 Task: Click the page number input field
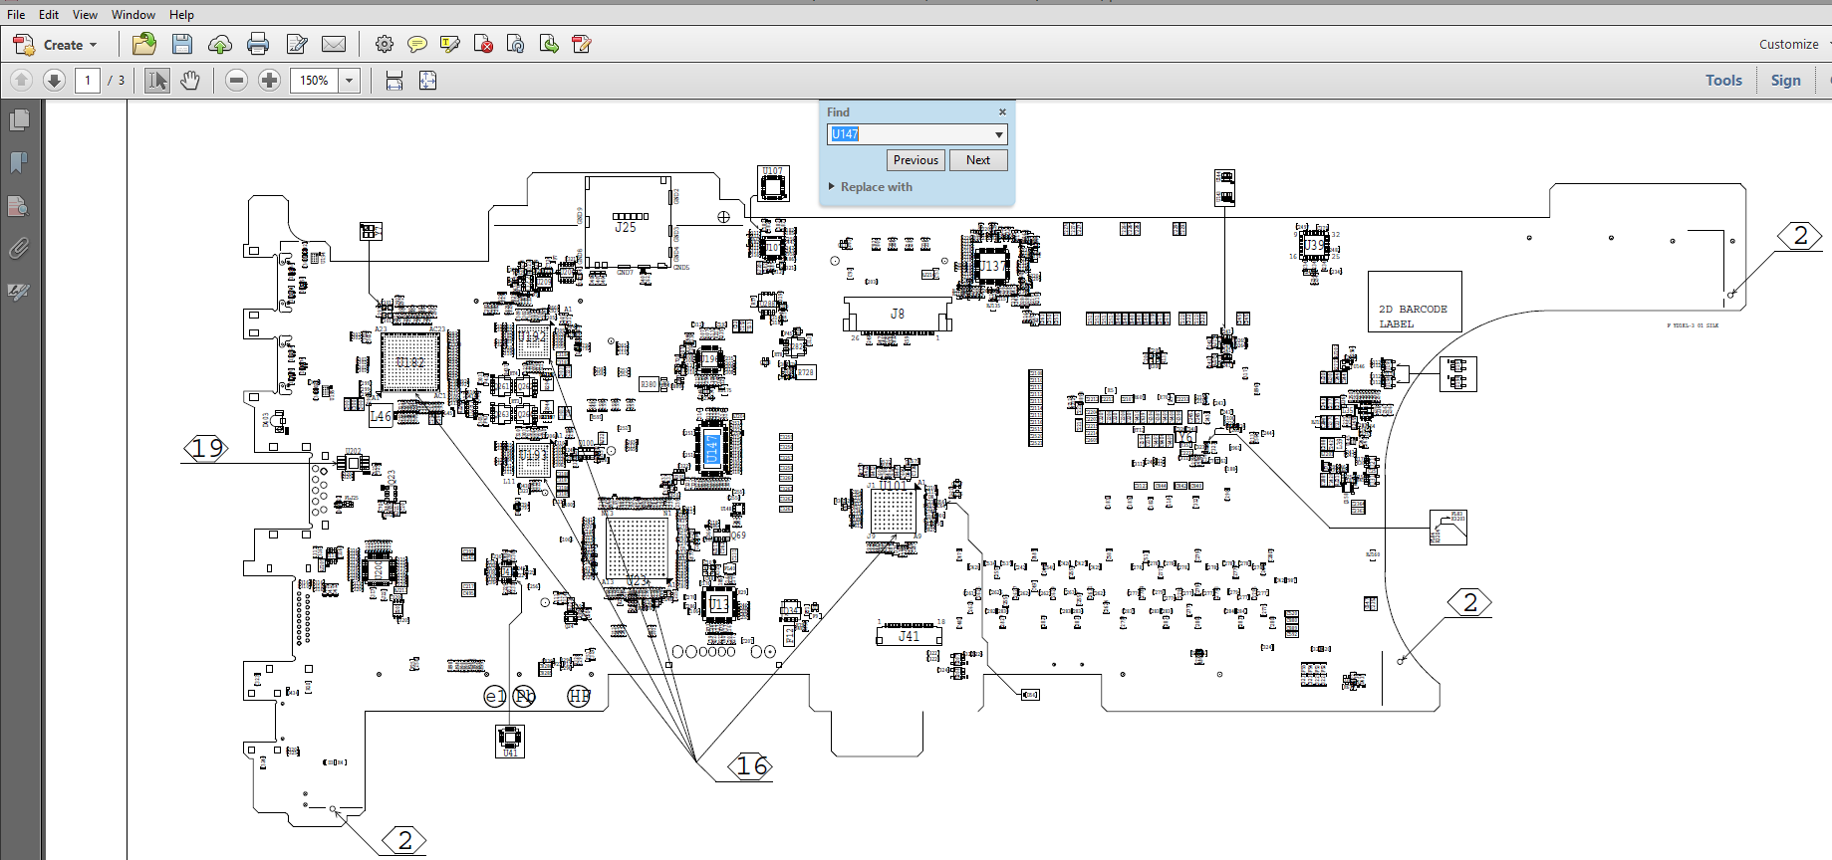point(88,81)
